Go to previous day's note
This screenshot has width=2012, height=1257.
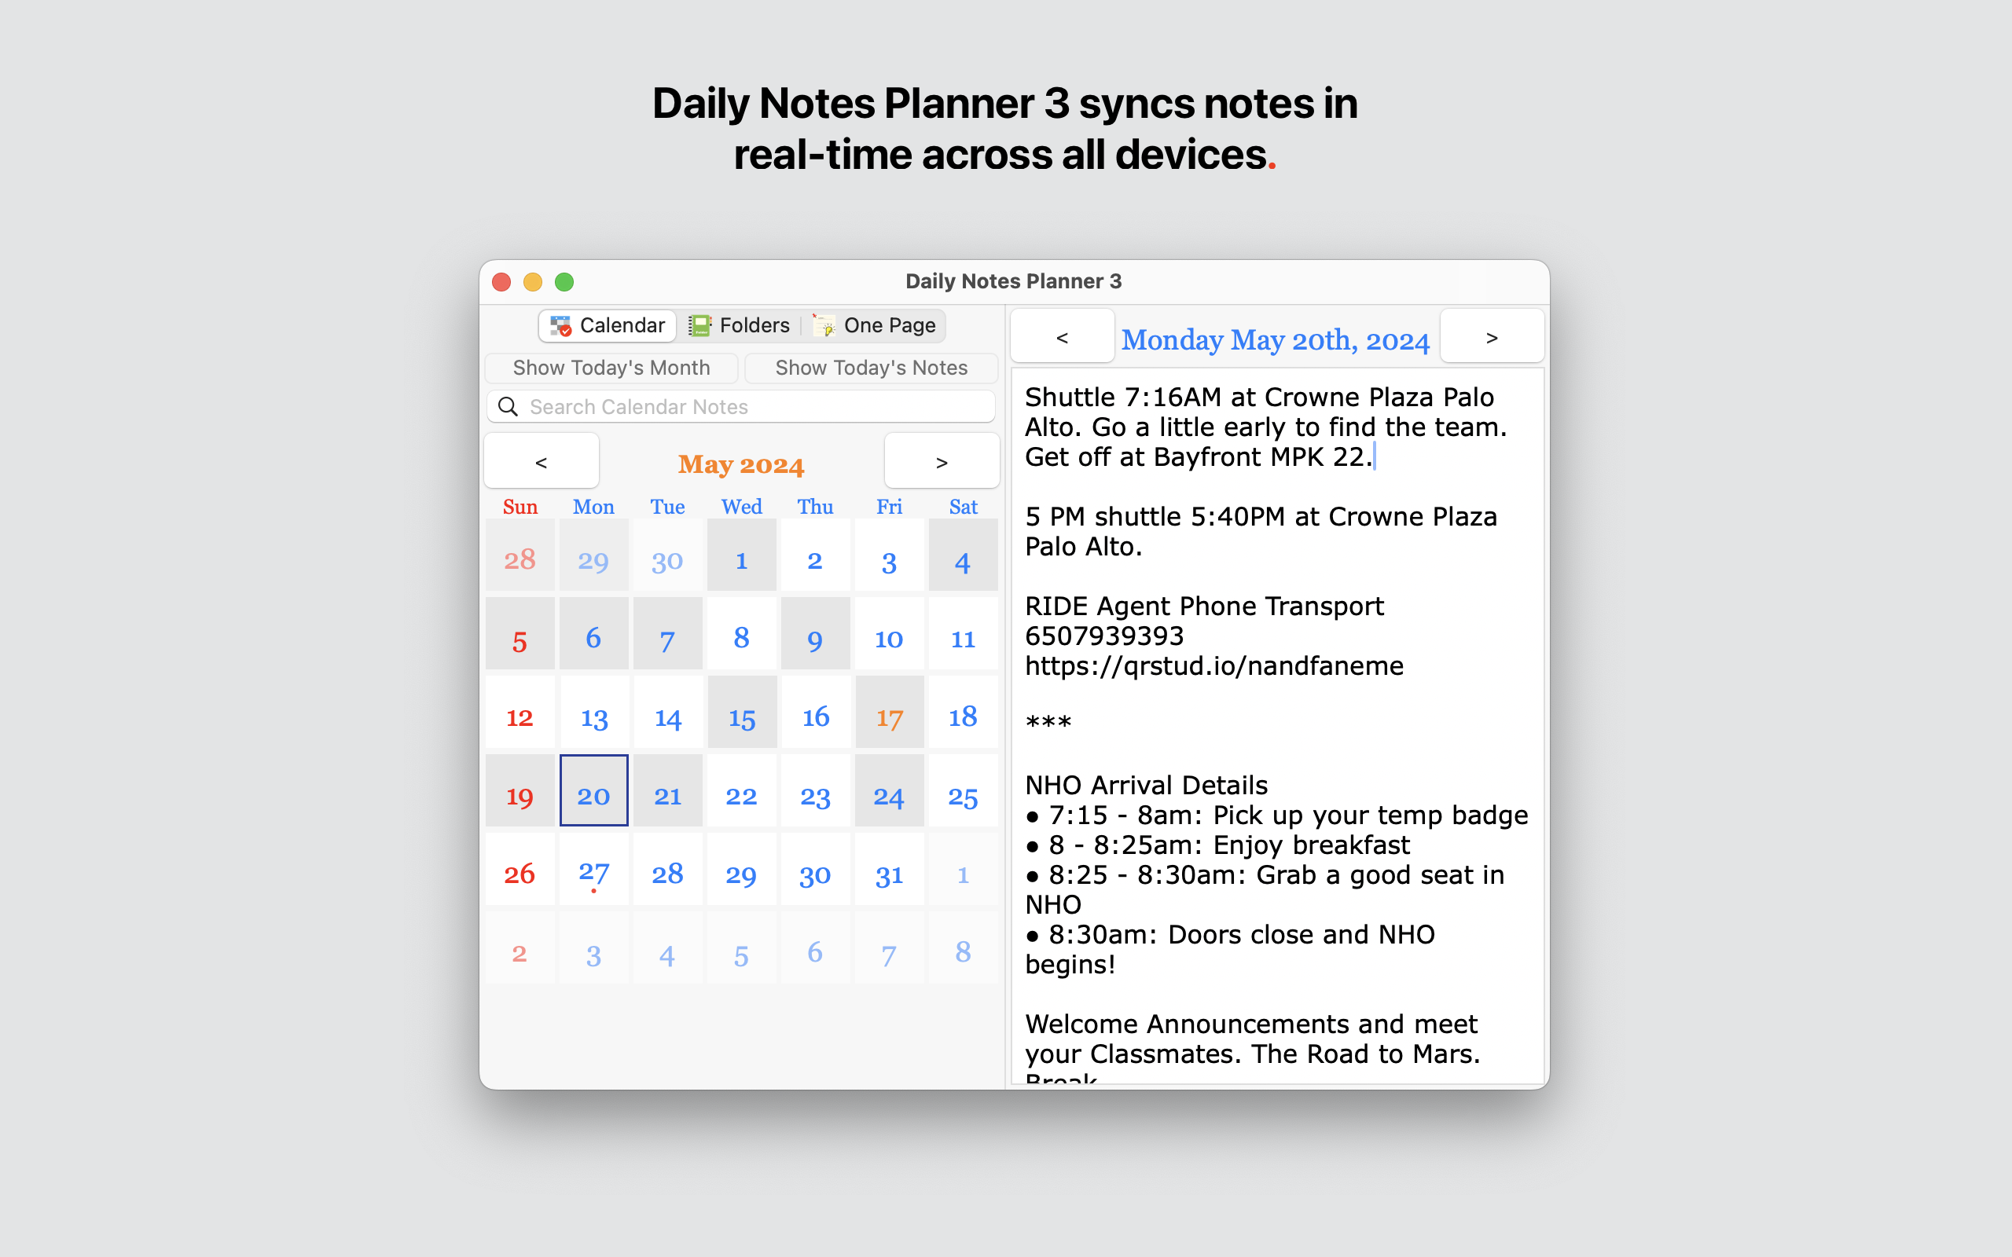tap(1062, 337)
